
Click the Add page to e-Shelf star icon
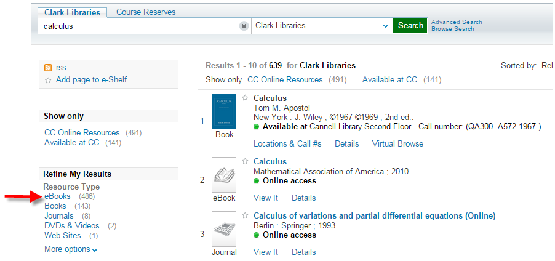point(48,80)
